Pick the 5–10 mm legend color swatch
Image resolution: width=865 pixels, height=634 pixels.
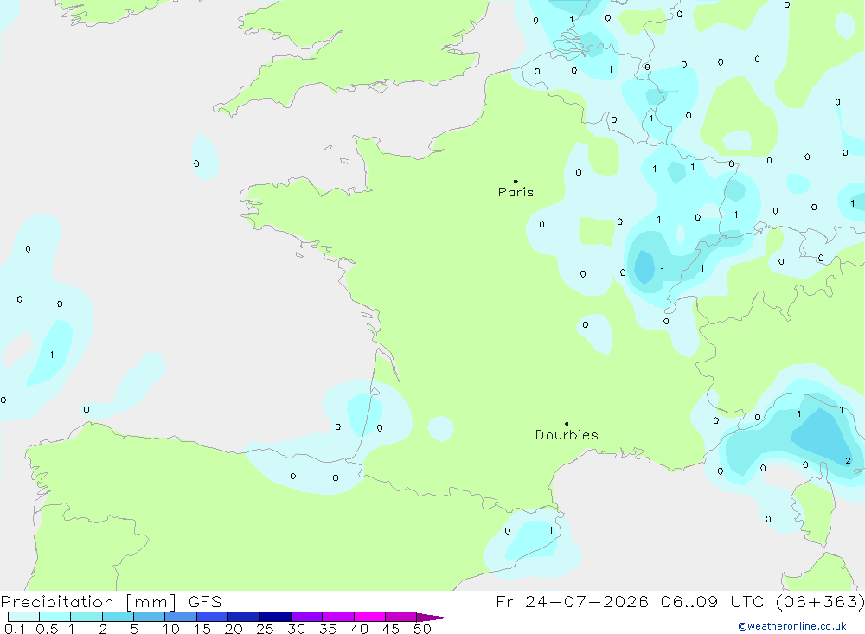coord(149,617)
